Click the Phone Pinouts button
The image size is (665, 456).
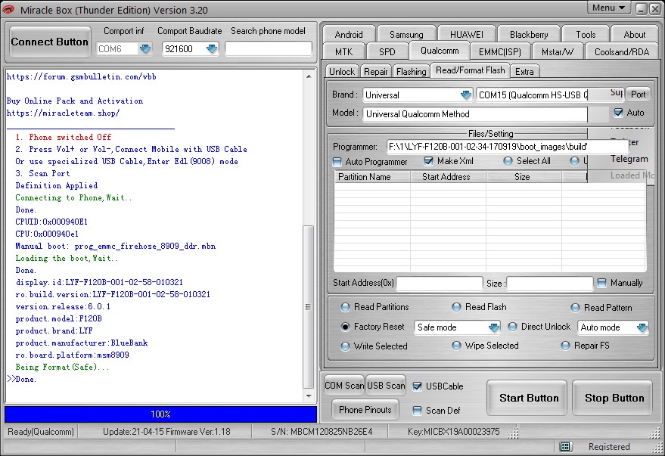(x=365, y=410)
